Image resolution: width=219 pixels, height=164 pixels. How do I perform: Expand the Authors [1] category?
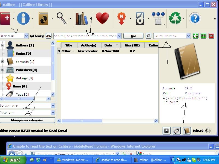[x=2, y=45]
